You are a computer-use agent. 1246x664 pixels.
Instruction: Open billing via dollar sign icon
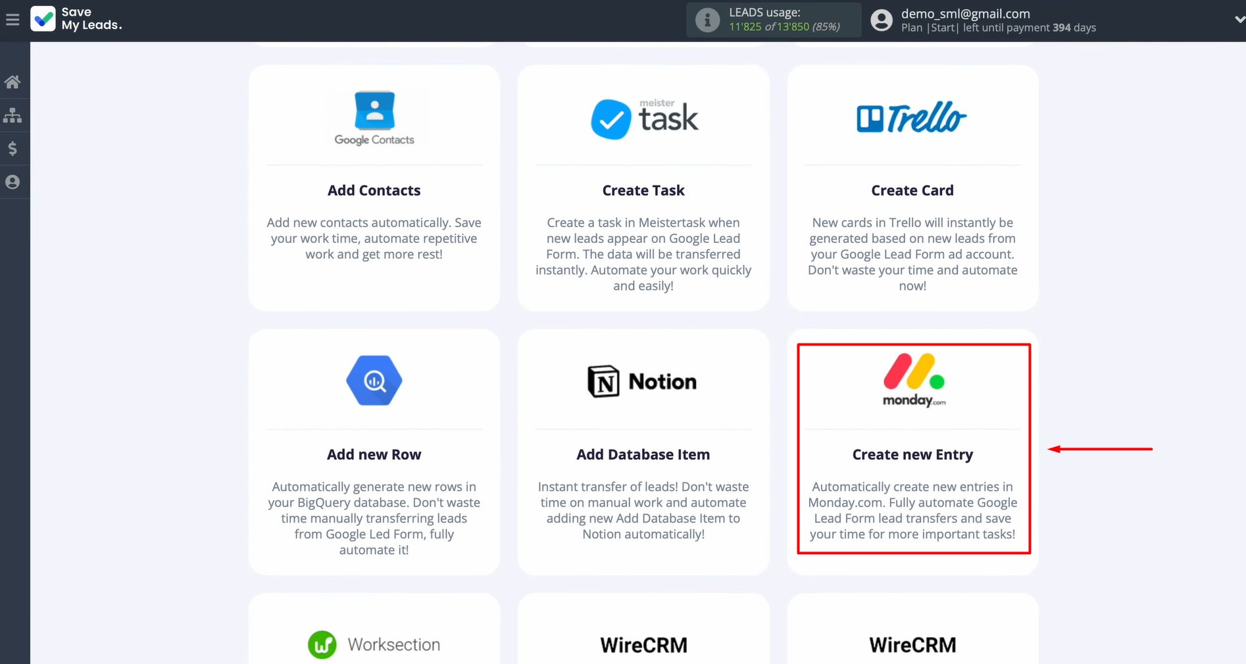click(12, 149)
